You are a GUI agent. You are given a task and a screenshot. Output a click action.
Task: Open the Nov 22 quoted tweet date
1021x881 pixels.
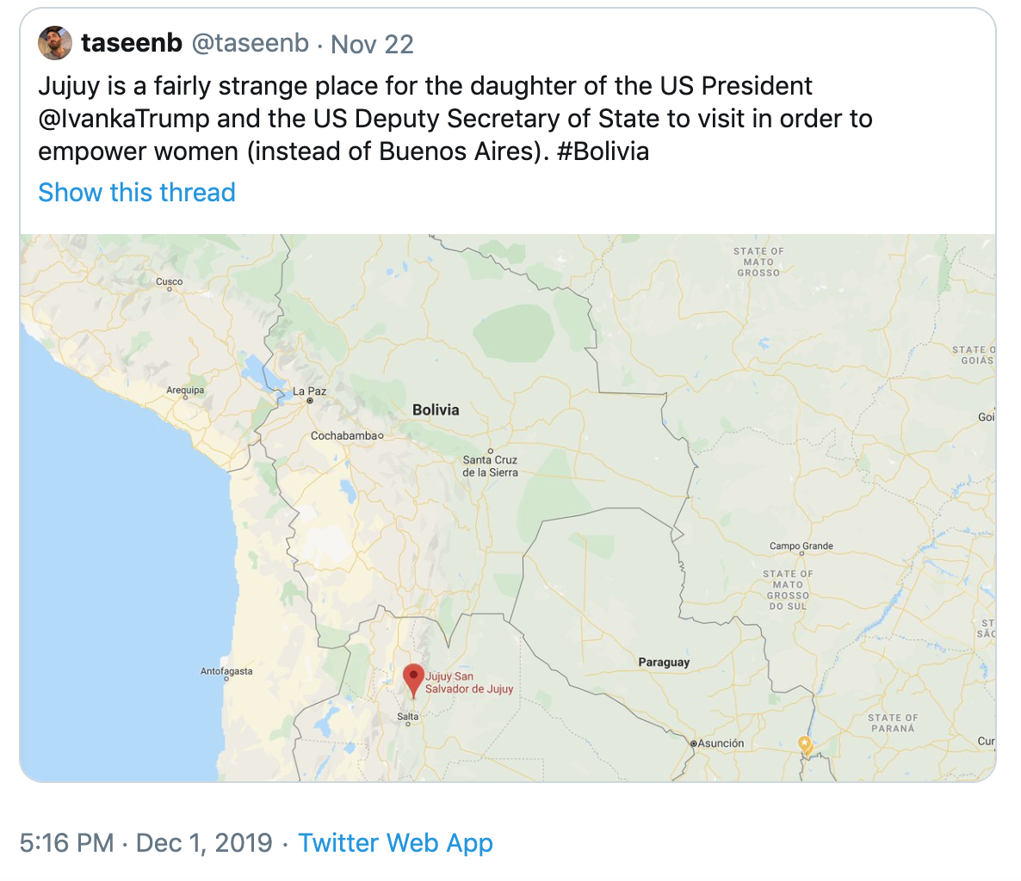click(372, 44)
